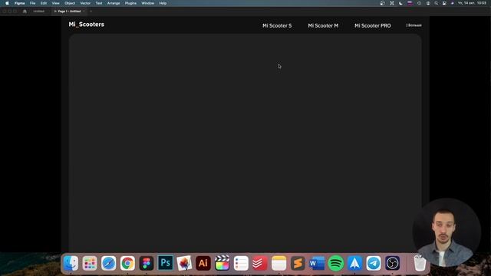Switch to the Page 1 - Untitled tab
491x276 pixels.
69,11
